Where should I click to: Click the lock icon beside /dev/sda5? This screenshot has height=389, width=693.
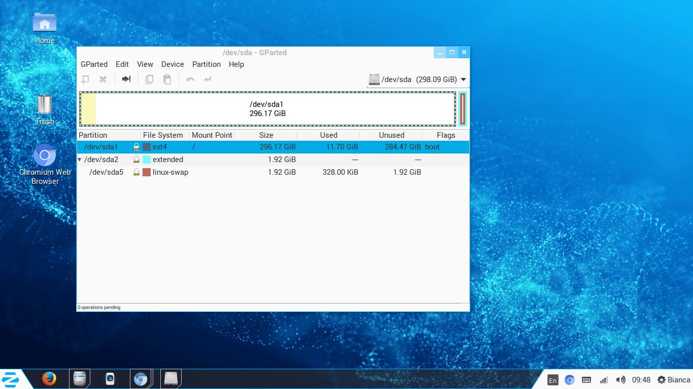point(136,172)
